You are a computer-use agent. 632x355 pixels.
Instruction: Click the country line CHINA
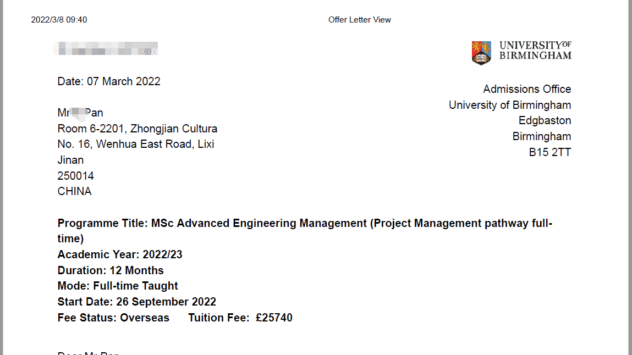click(74, 192)
